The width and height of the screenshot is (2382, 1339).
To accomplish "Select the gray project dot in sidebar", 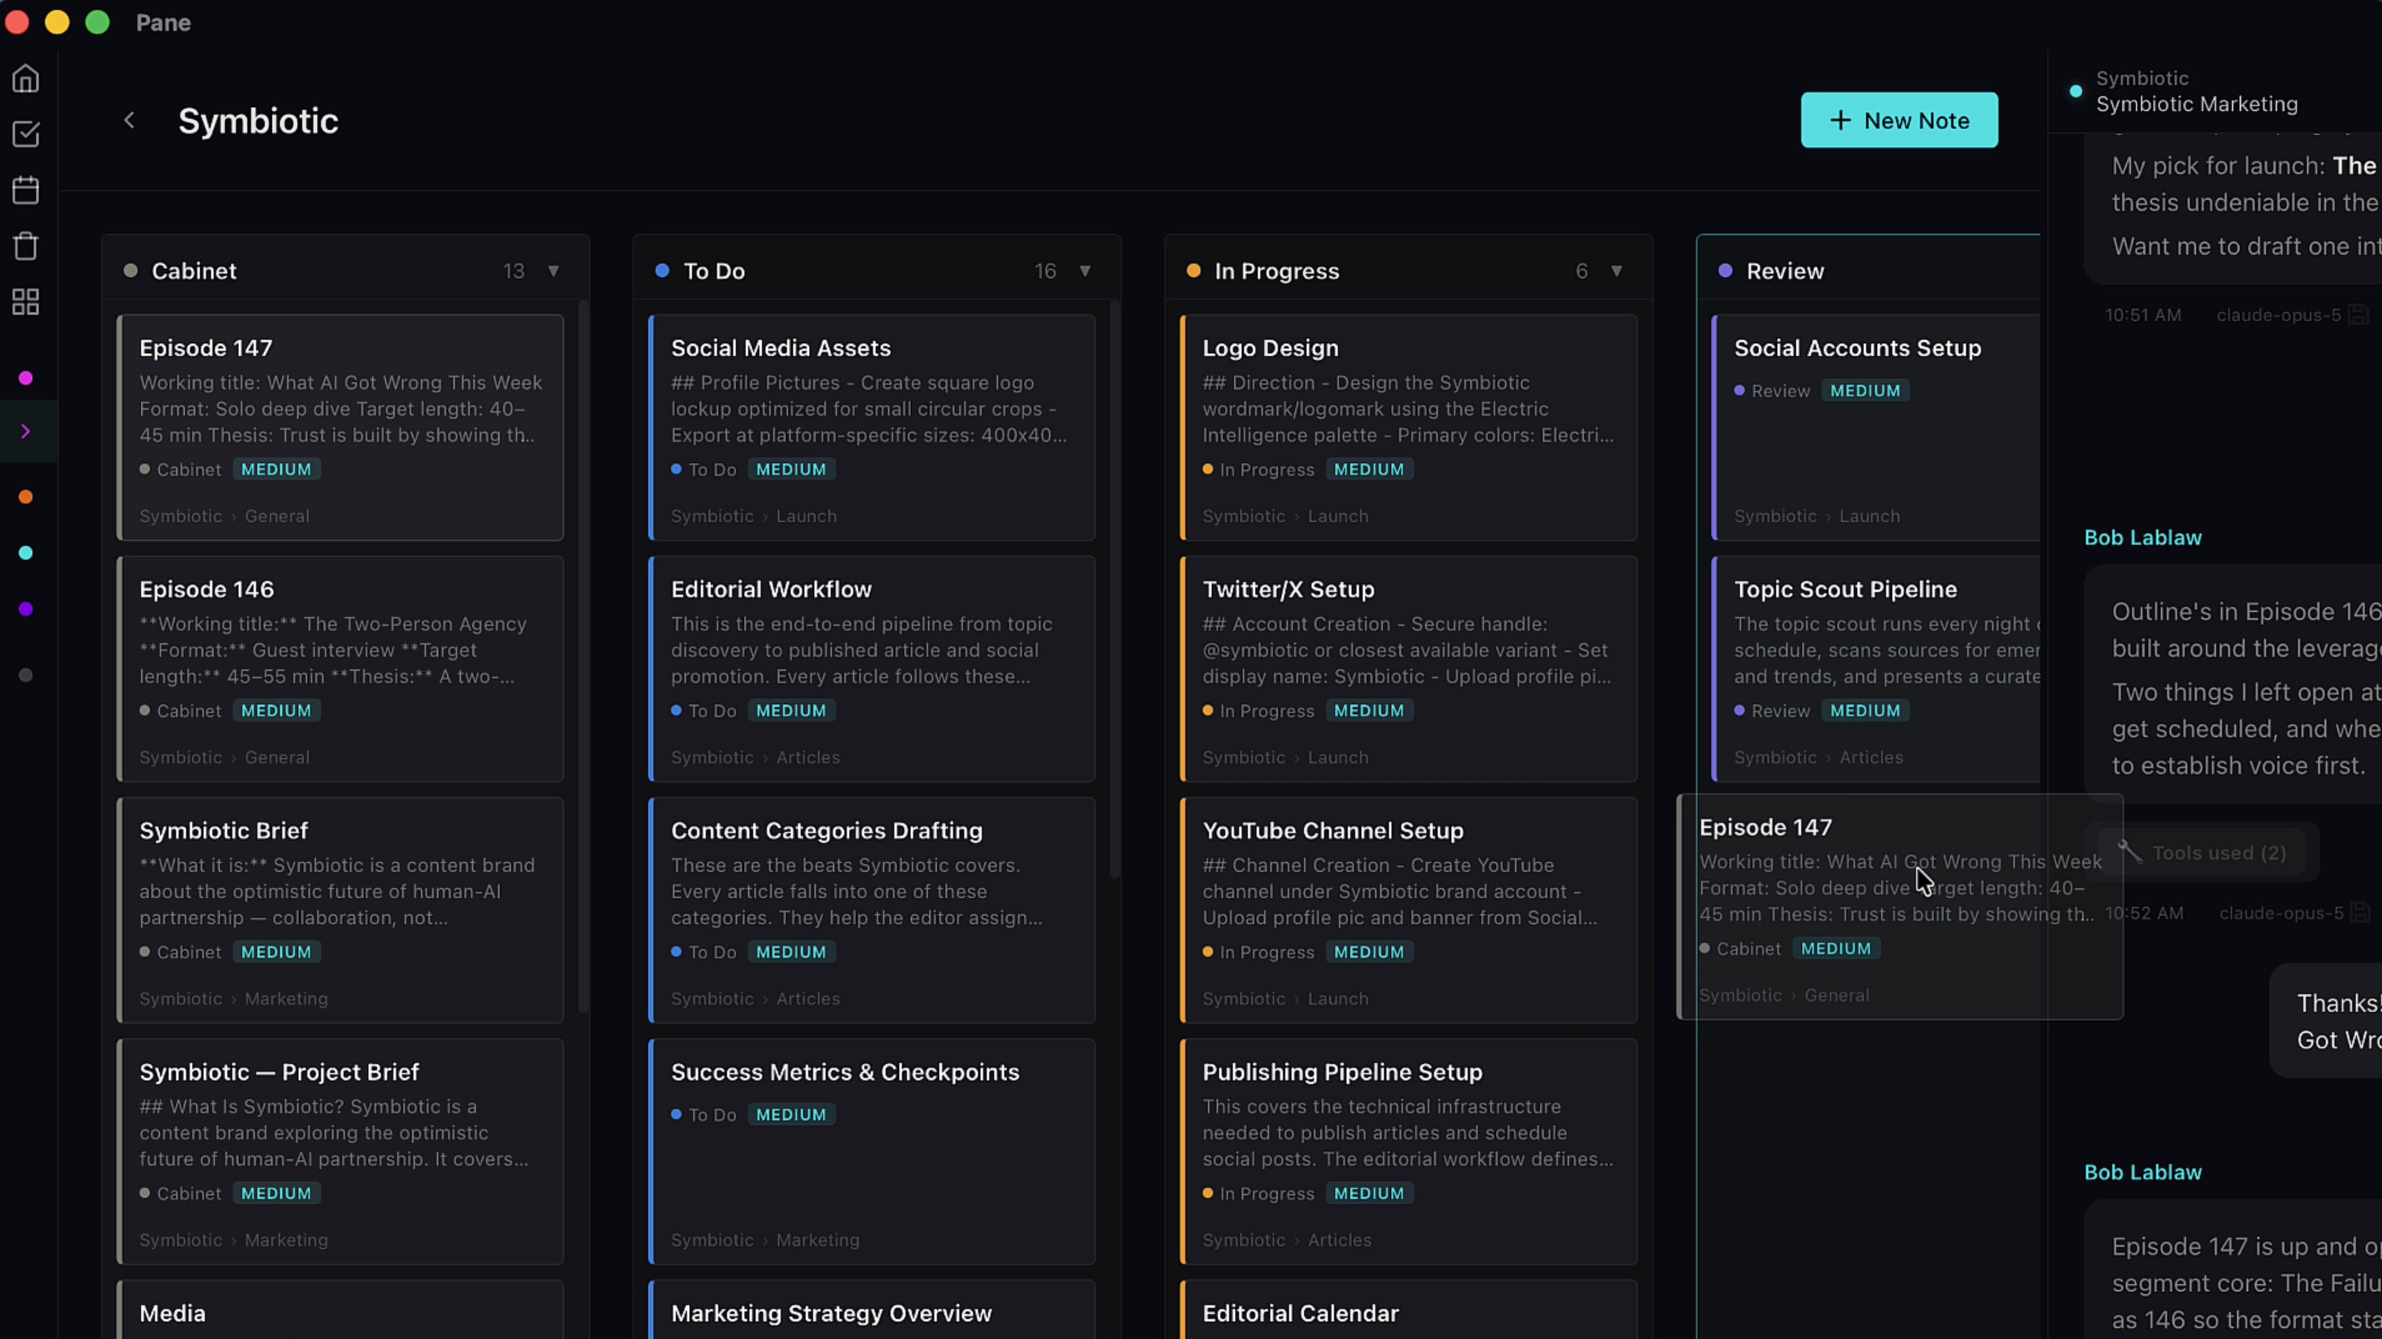I will pos(26,675).
